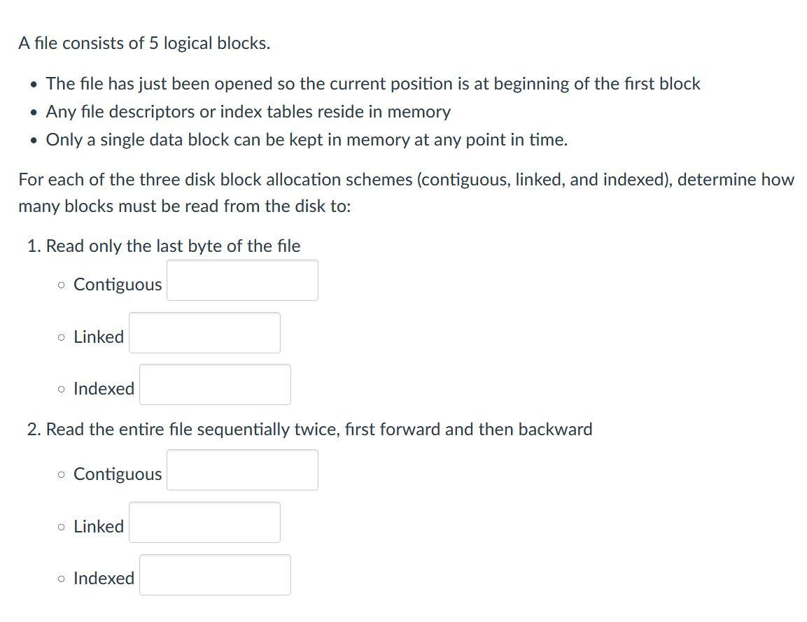Screen dimensions: 807x622
Task: Select the Linked radio circle under question 2
Action: click(x=61, y=526)
